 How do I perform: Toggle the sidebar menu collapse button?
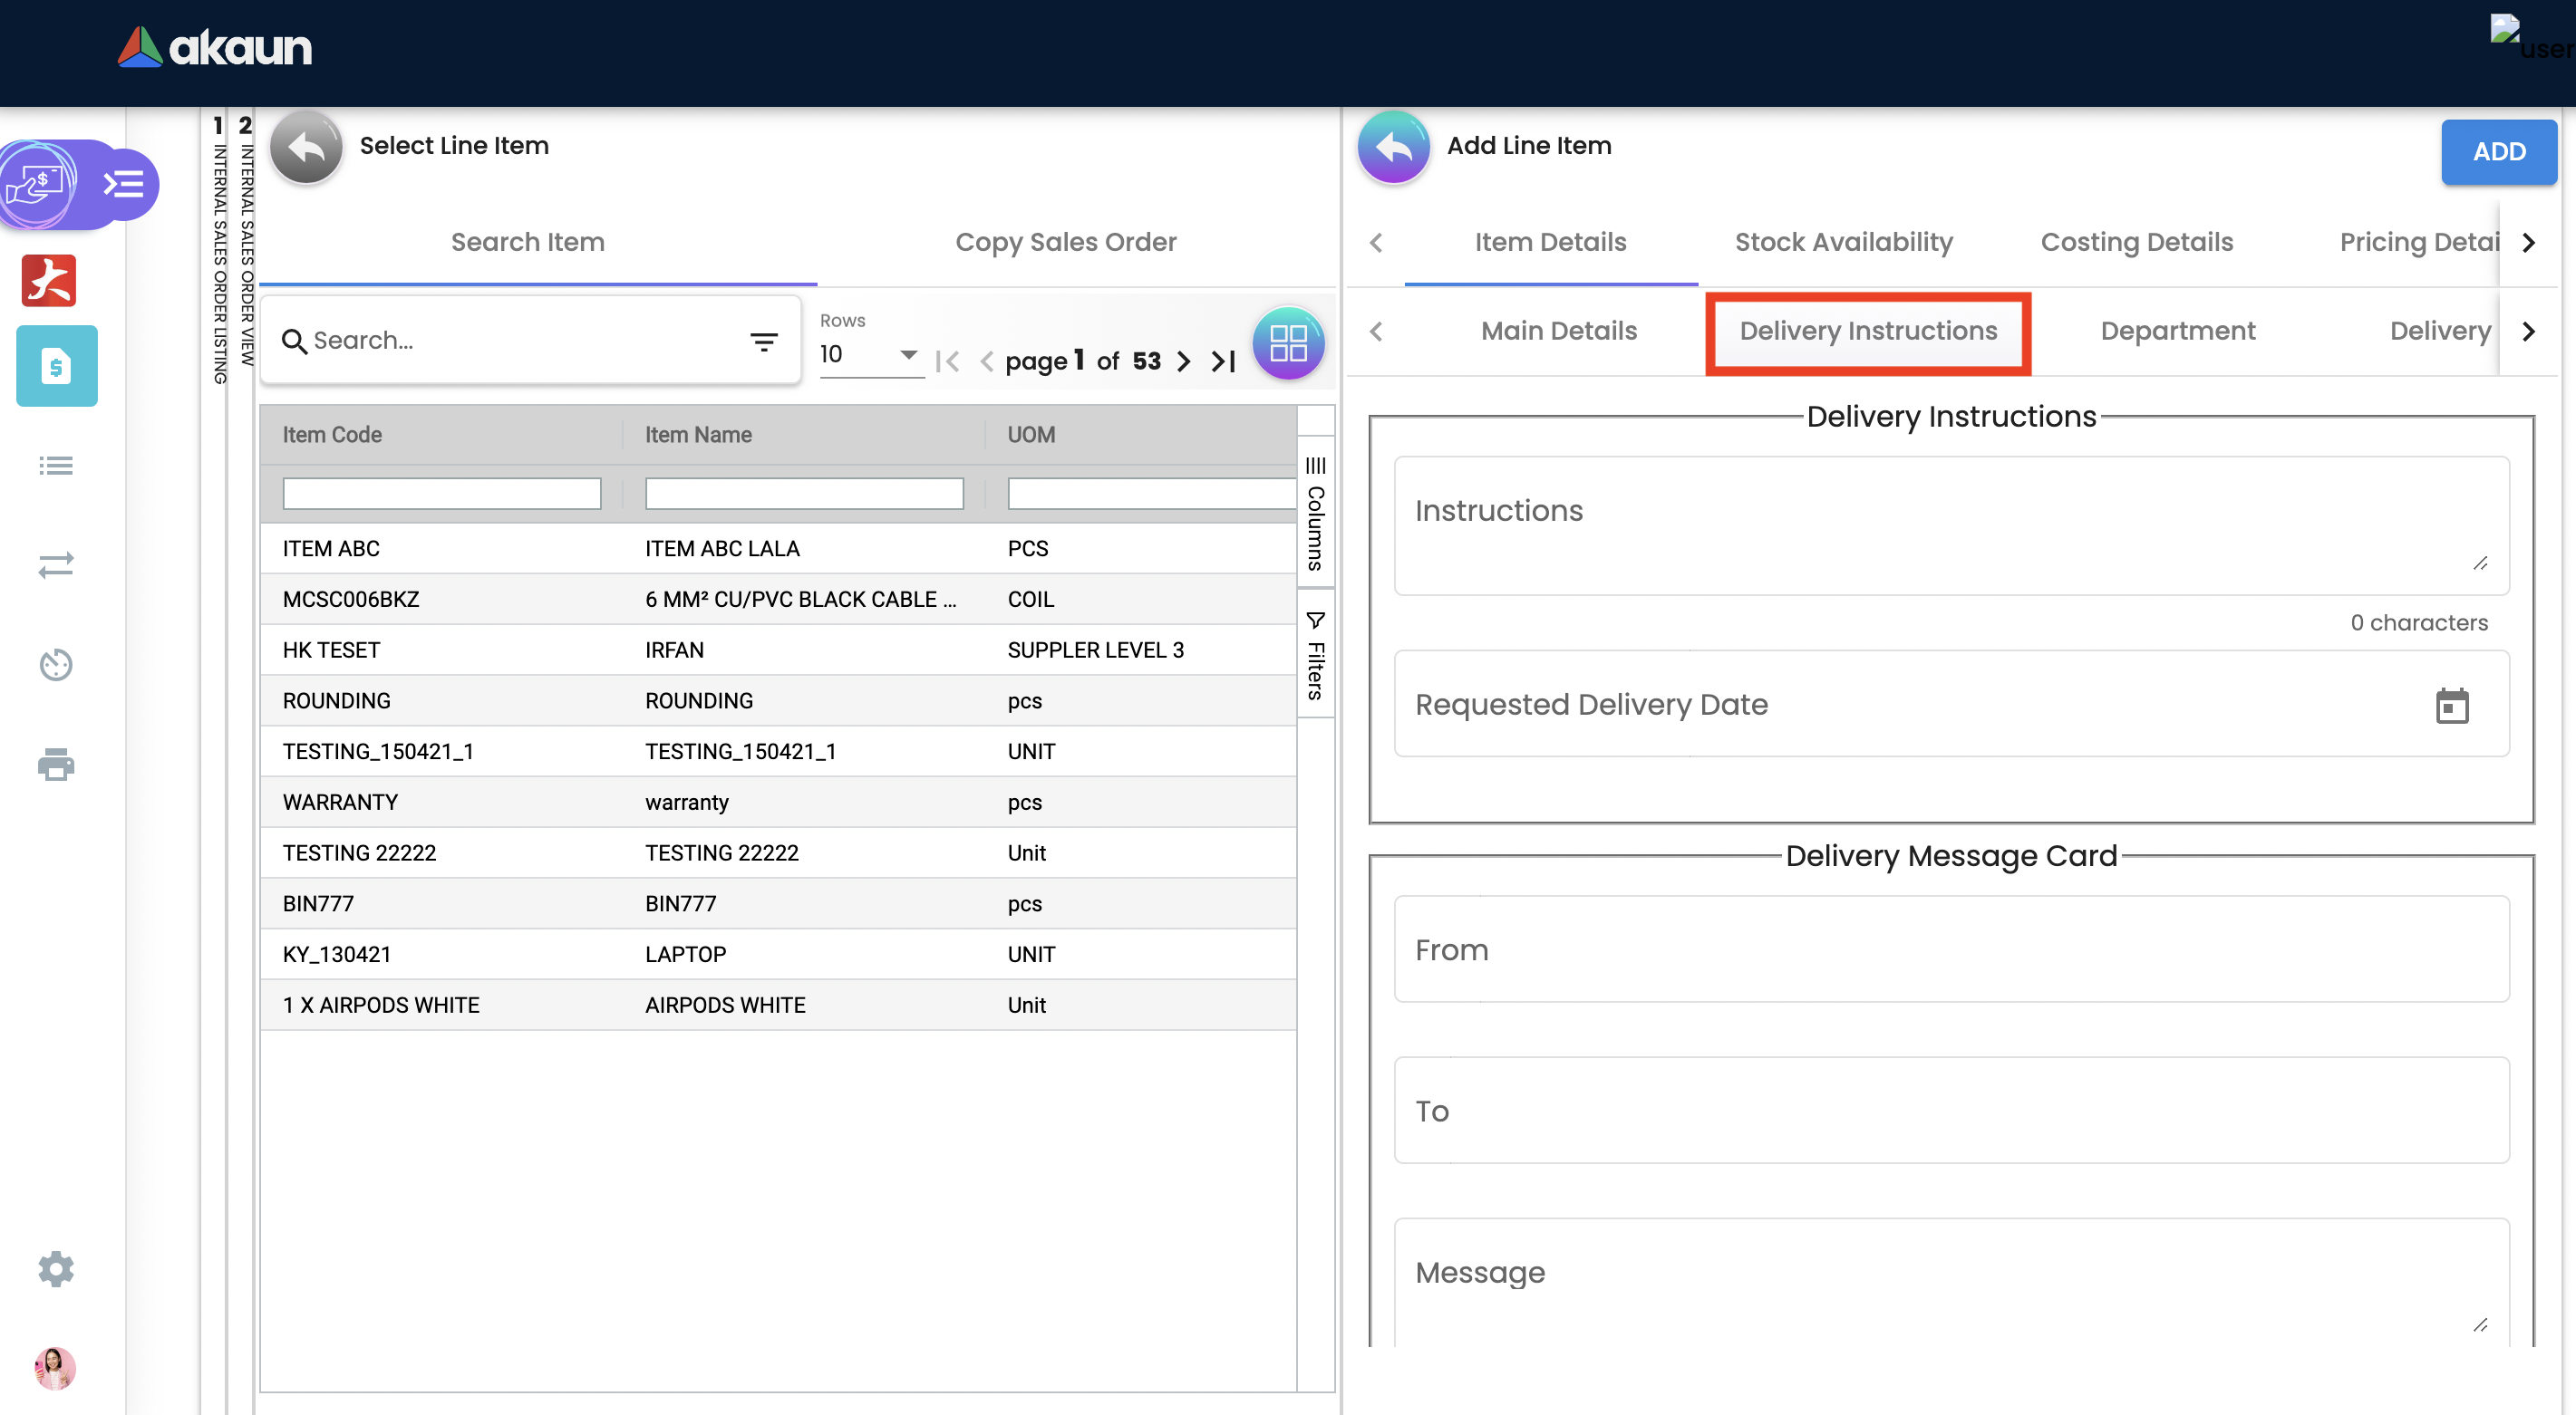click(124, 185)
